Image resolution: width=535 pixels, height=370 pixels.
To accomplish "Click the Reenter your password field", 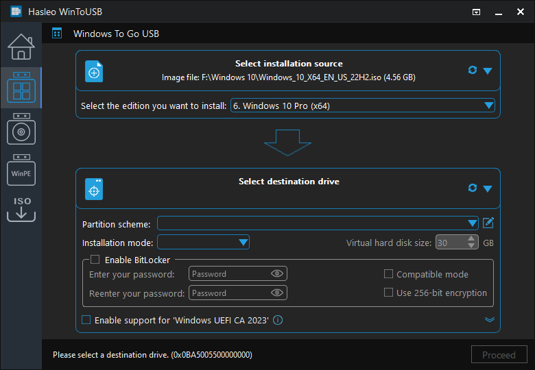I will pos(238,293).
